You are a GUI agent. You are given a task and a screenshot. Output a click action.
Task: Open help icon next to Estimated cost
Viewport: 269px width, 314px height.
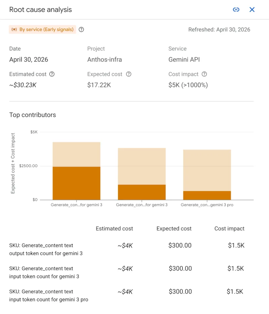coord(52,74)
